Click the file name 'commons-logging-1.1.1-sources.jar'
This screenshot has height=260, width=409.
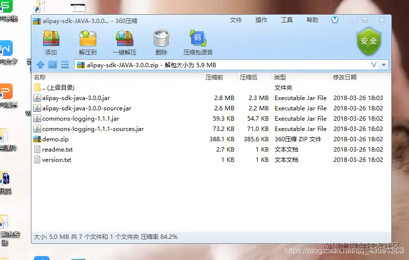93,129
